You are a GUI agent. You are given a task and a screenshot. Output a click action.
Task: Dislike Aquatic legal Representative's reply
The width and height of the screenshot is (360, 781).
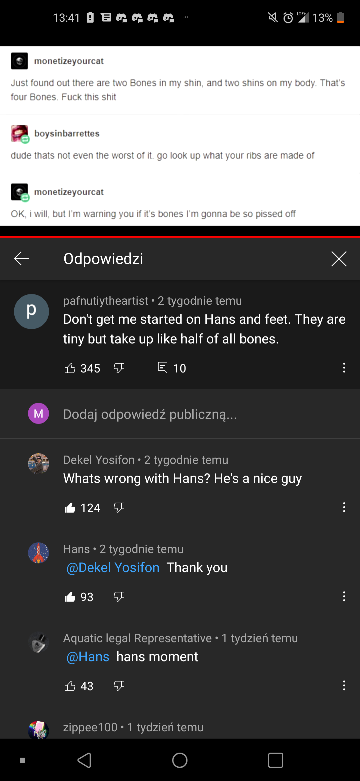pos(119,686)
